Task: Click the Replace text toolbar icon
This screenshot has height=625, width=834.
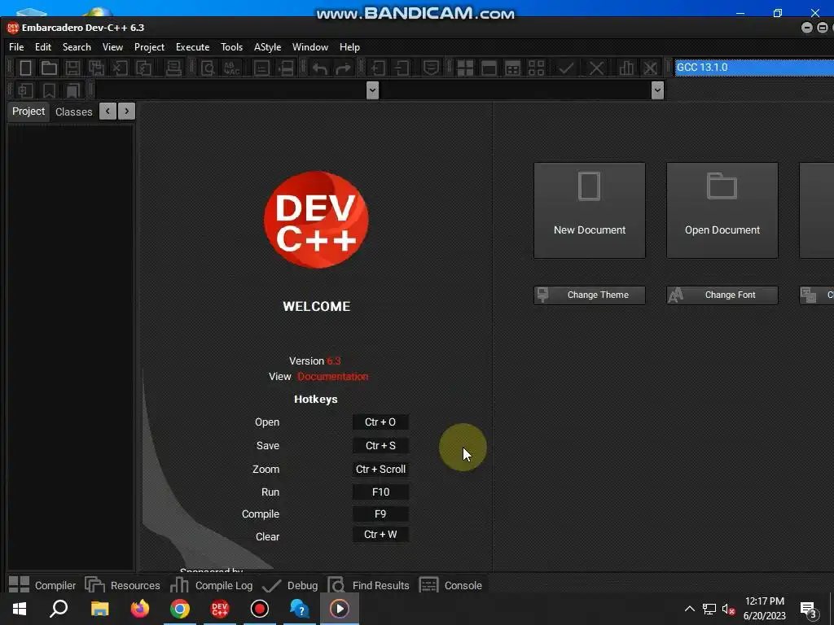Action: (232, 68)
